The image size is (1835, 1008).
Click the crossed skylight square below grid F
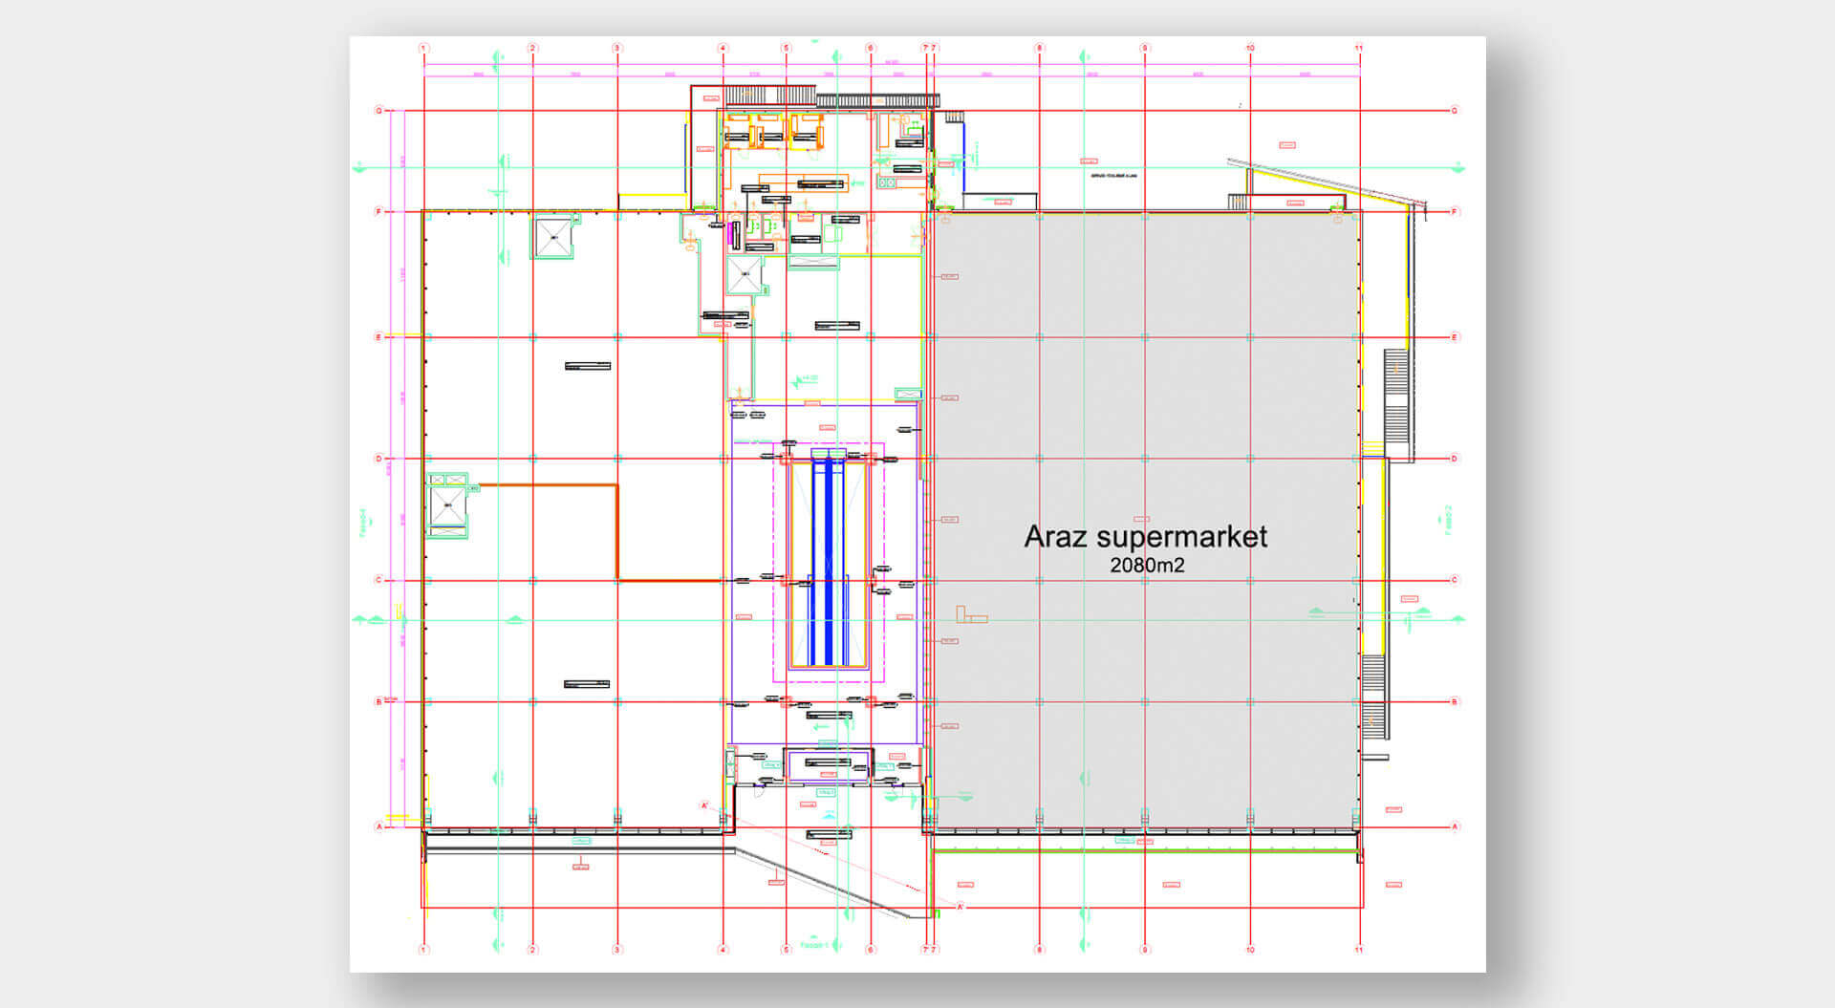[552, 236]
